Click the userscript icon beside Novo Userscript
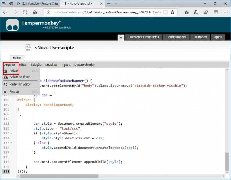The width and height of the screenshot is (231, 180). [28, 48]
